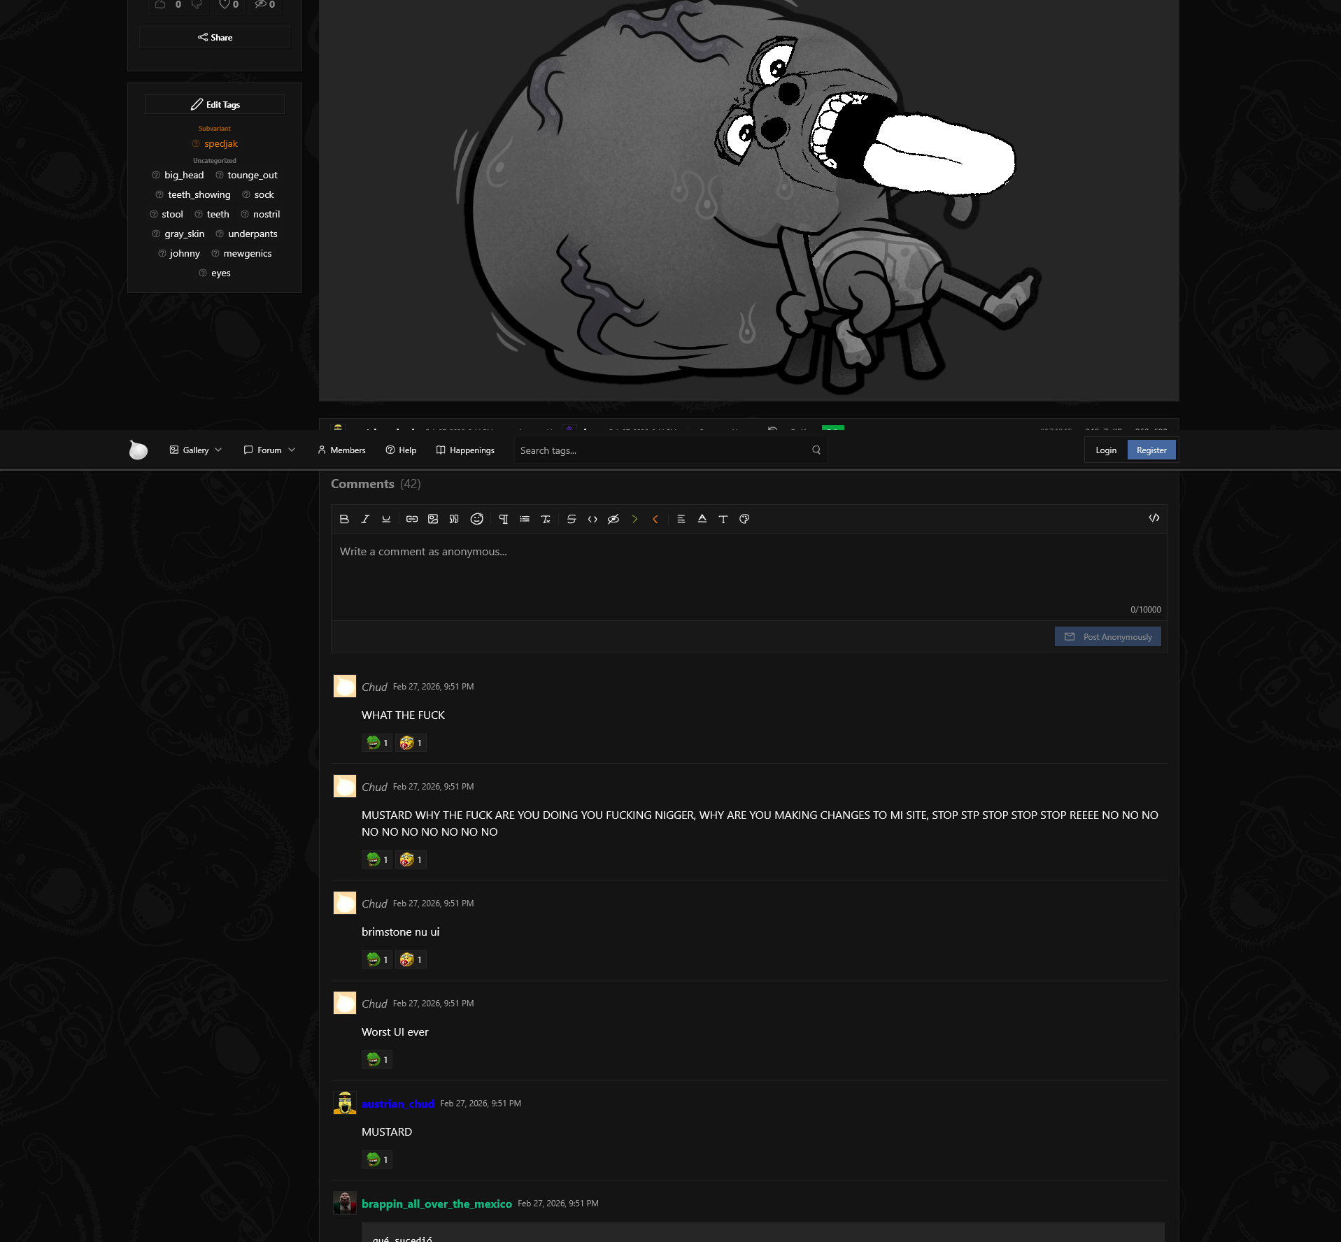Open the font size T icon

723,519
